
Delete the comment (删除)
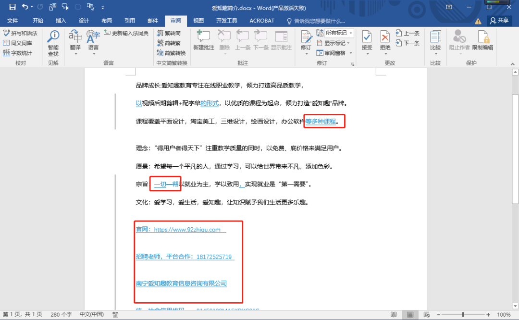[224, 41]
